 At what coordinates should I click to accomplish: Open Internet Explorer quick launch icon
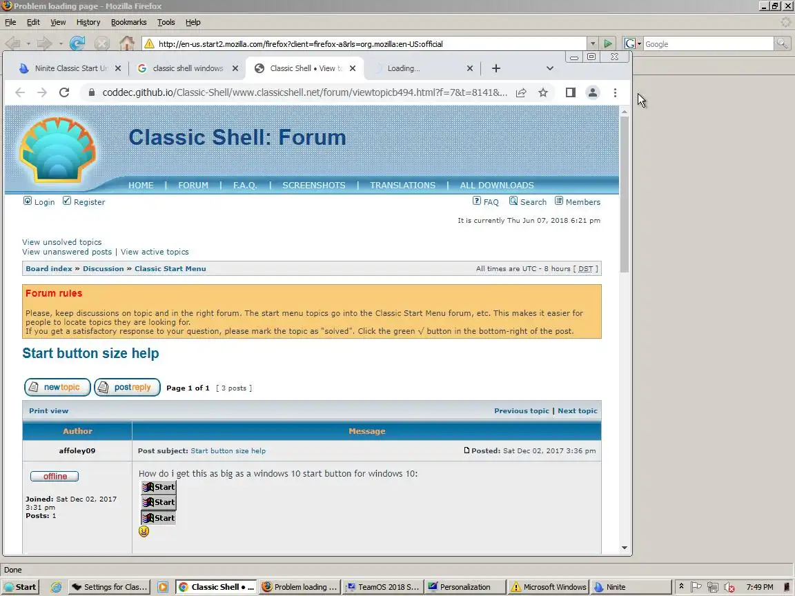pyautogui.click(x=56, y=587)
